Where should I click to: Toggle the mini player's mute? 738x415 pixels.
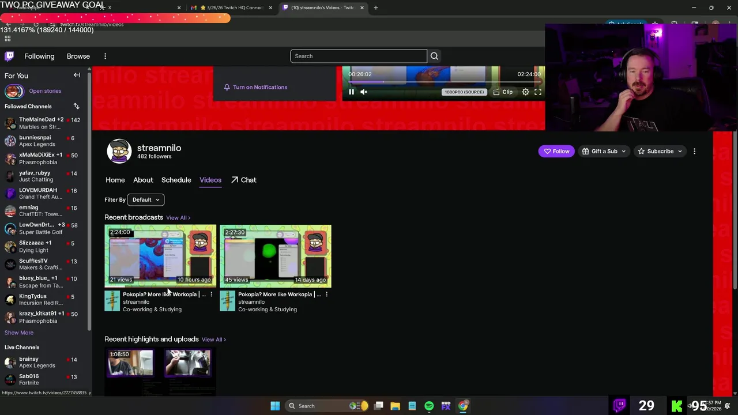tap(364, 92)
